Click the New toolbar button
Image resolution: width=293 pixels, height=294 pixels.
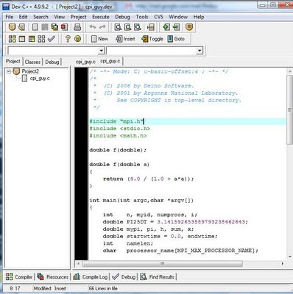[x=99, y=39]
